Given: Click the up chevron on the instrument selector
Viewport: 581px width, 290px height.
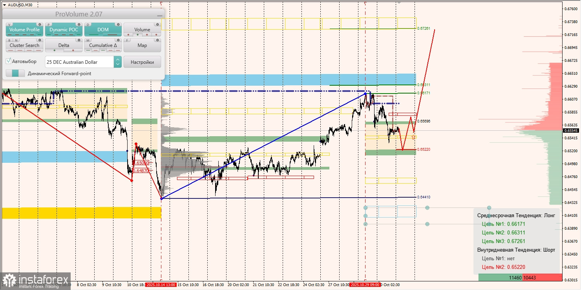Looking at the screenshot, I should pyautogui.click(x=117, y=59).
